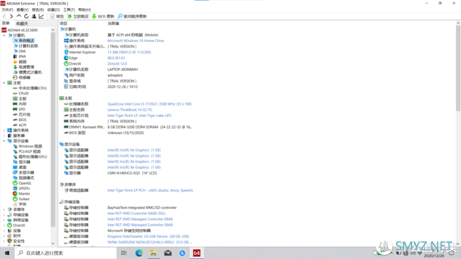Image resolution: width=461 pixels, height=259 pixels.
Task: Click the 驱动程序更新 magnifier icon
Action: click(120, 16)
